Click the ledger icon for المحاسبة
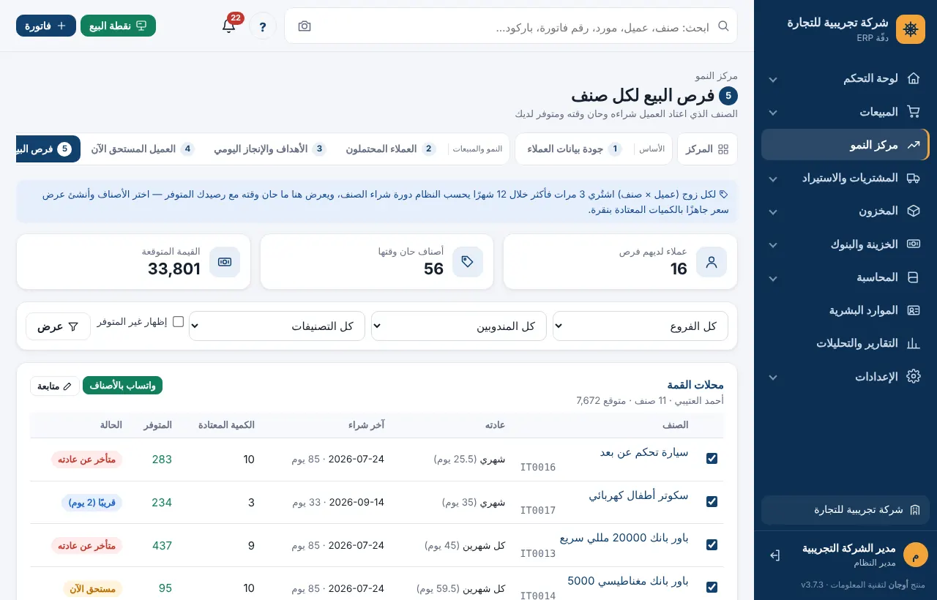Image resolution: width=937 pixels, height=600 pixels. [913, 277]
